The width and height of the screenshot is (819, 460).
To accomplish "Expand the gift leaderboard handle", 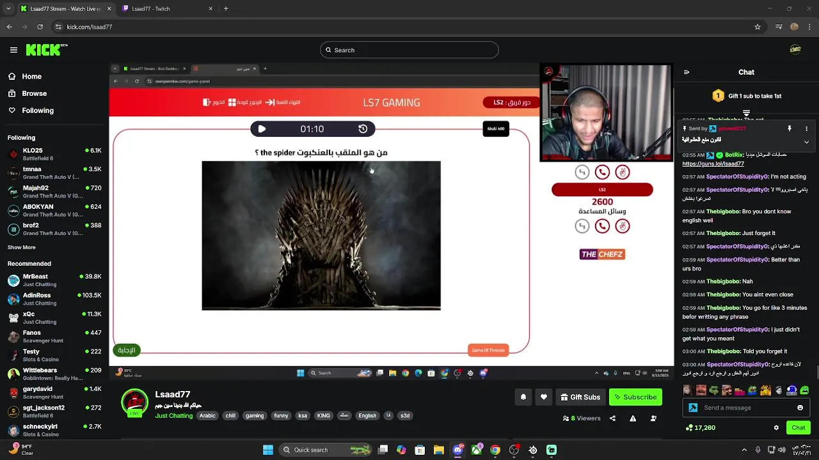I will [x=746, y=113].
